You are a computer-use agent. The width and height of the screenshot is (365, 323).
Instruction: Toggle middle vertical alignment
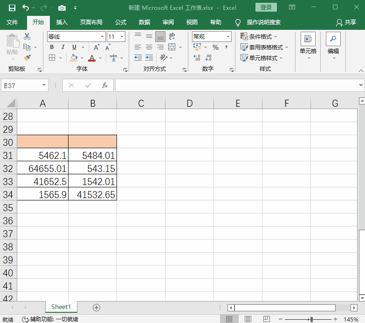149,36
